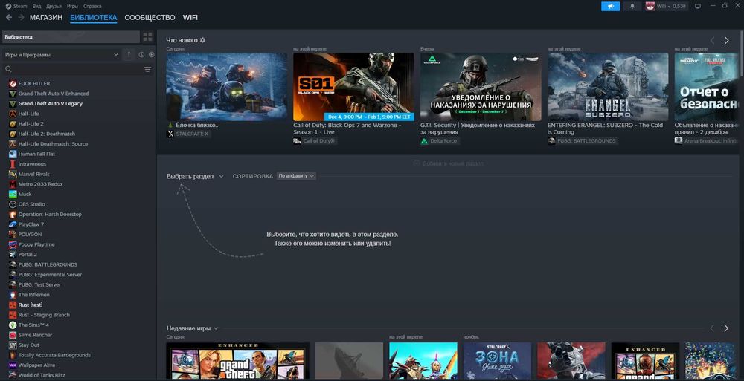Show previous news items in Что нового
The height and width of the screenshot is (381, 744).
(x=712, y=41)
